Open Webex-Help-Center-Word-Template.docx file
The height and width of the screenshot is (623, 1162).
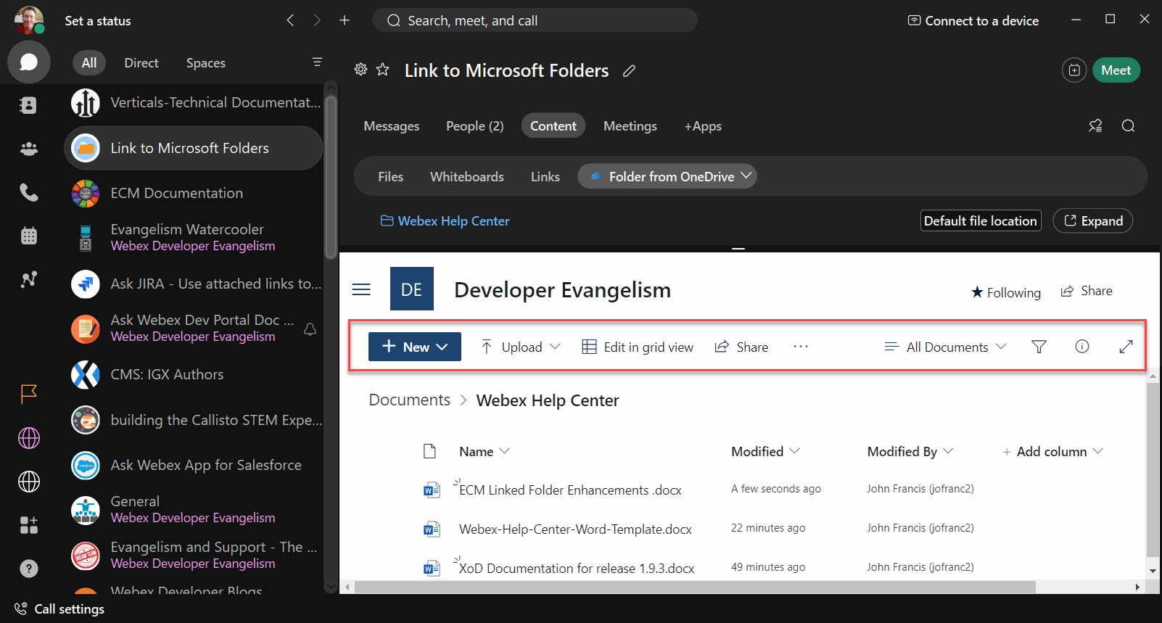(x=575, y=529)
